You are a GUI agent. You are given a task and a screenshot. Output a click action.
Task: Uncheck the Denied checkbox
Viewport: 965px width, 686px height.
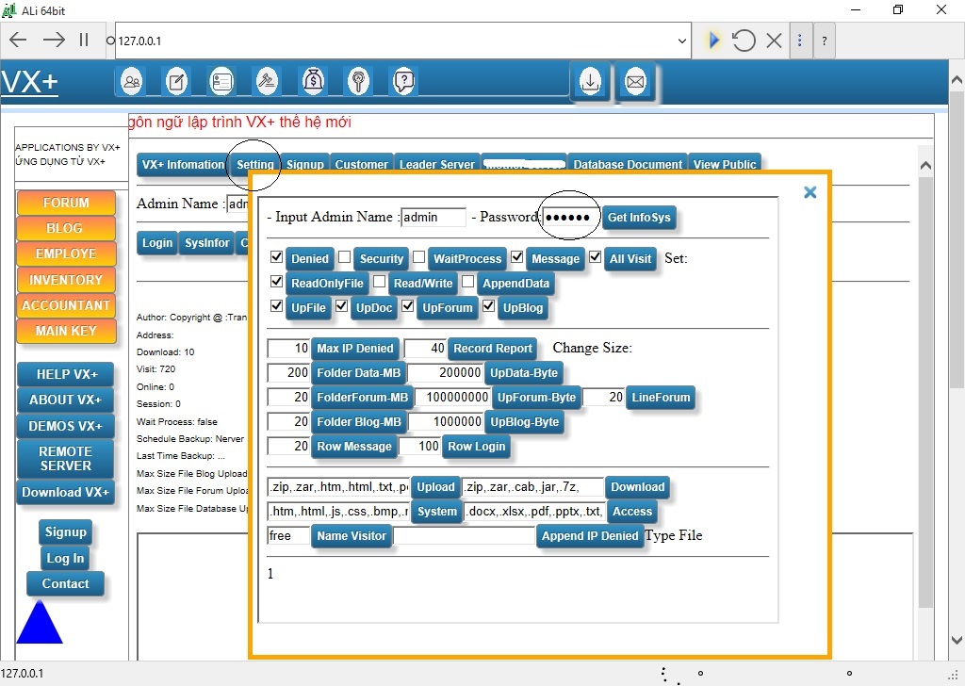(x=277, y=258)
